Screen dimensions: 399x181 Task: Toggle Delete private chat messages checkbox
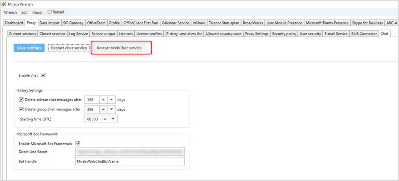21,100
